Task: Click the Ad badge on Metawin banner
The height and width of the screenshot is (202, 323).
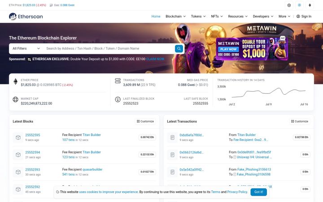Action: pyautogui.click(x=283, y=38)
